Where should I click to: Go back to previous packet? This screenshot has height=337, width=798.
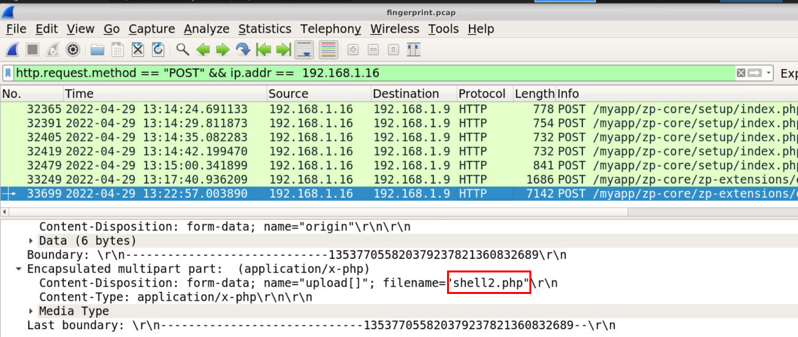pos(203,49)
